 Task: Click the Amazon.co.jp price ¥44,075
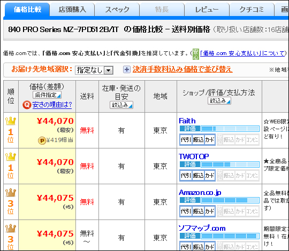pos(55,198)
